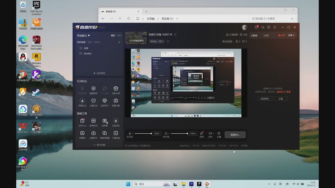Select the 我的场景 scene tab

coord(81,42)
